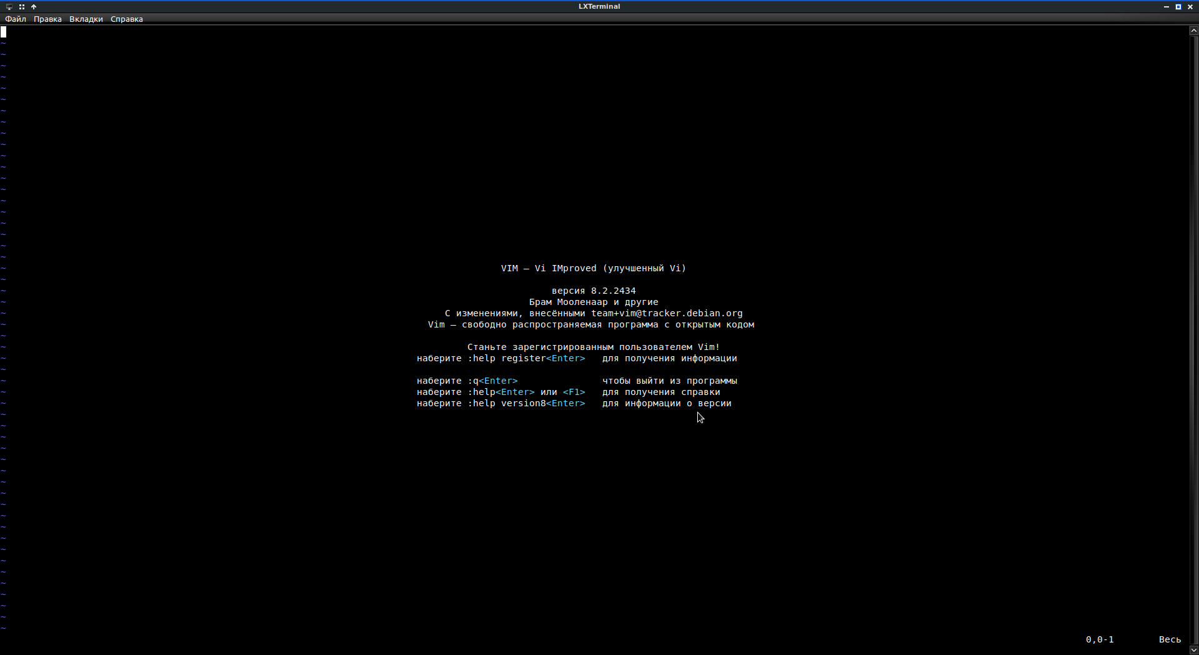This screenshot has width=1199, height=655.
Task: Click the Vim cursor block on the first line
Action: point(4,32)
